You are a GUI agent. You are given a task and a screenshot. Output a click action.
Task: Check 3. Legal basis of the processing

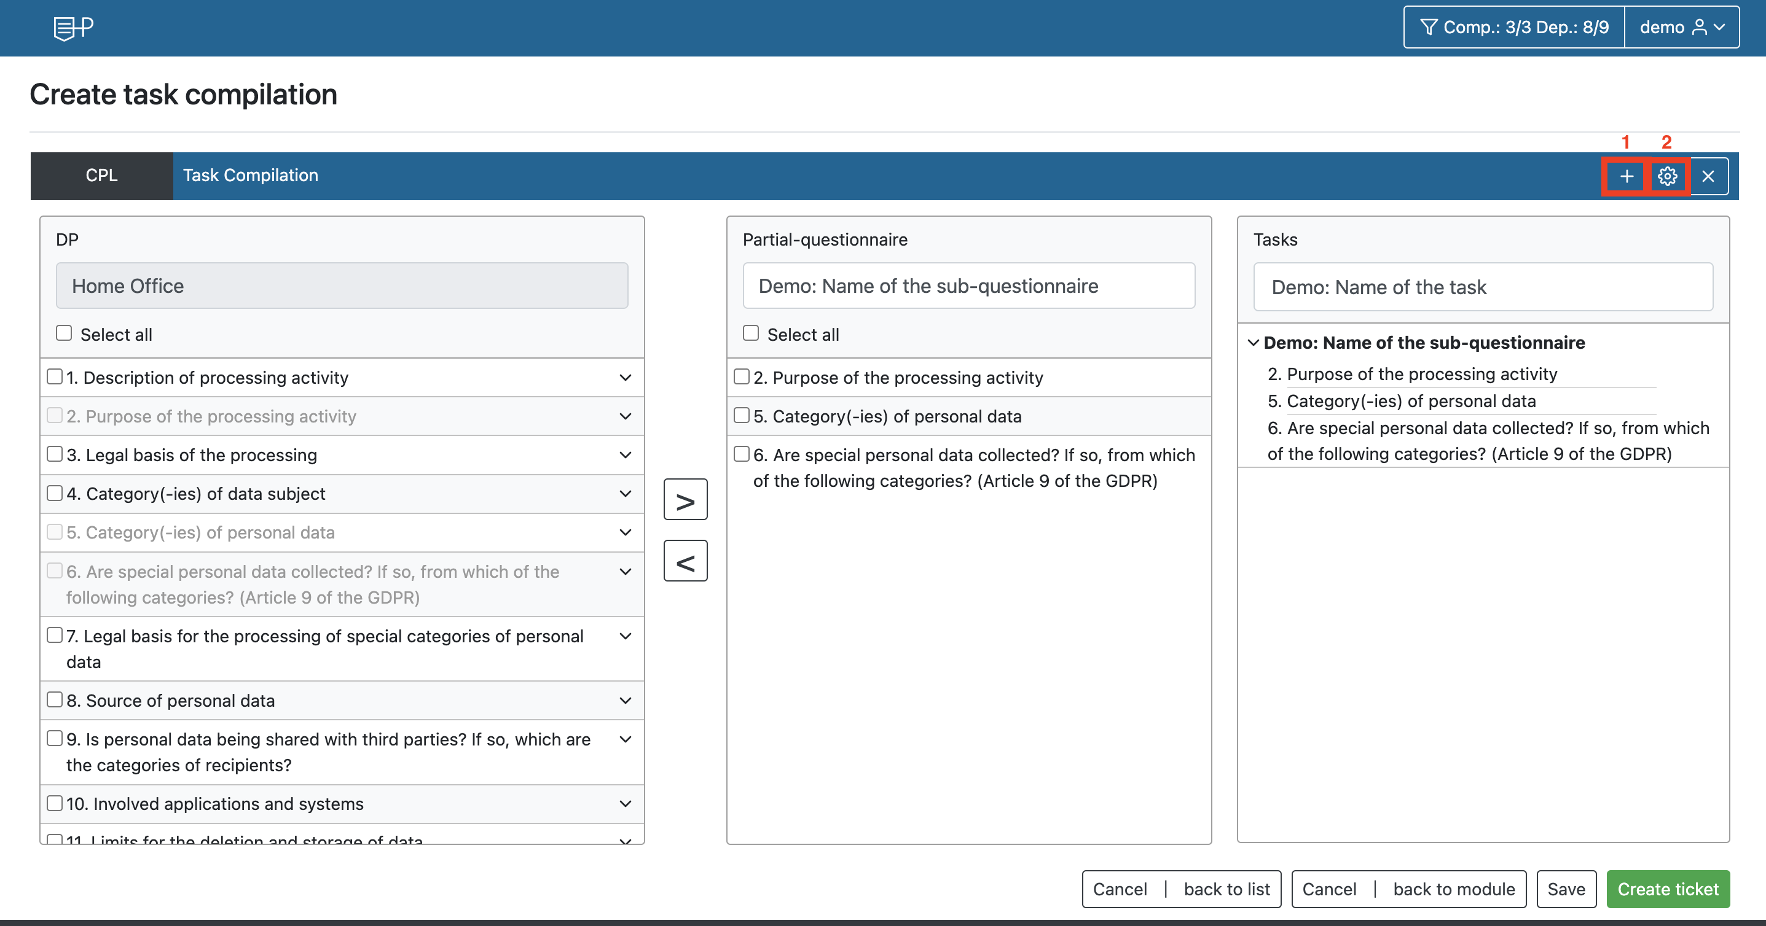coord(55,454)
